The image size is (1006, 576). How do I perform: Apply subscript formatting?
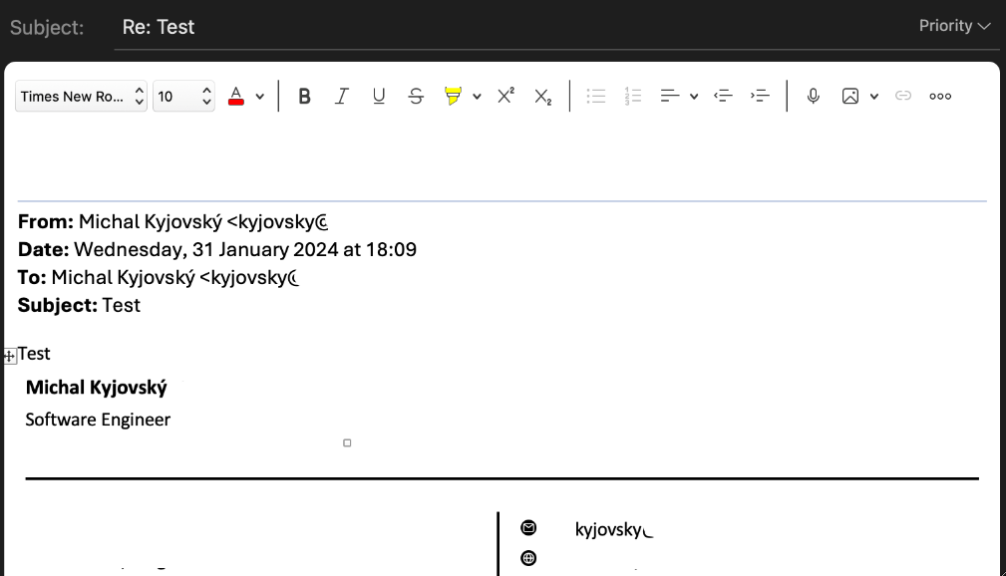click(x=542, y=97)
